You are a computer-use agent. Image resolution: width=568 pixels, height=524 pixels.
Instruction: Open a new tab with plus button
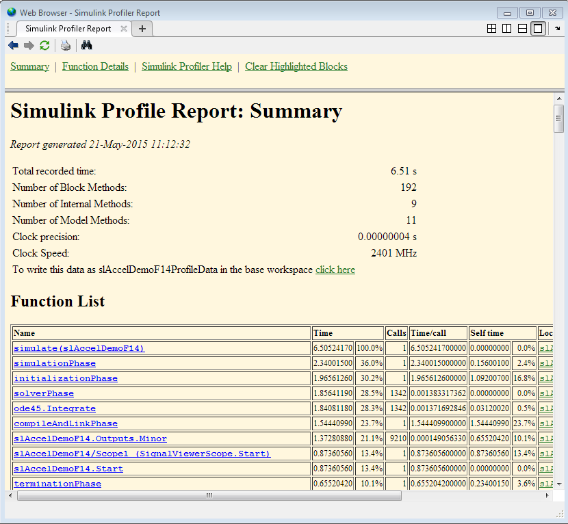(142, 29)
